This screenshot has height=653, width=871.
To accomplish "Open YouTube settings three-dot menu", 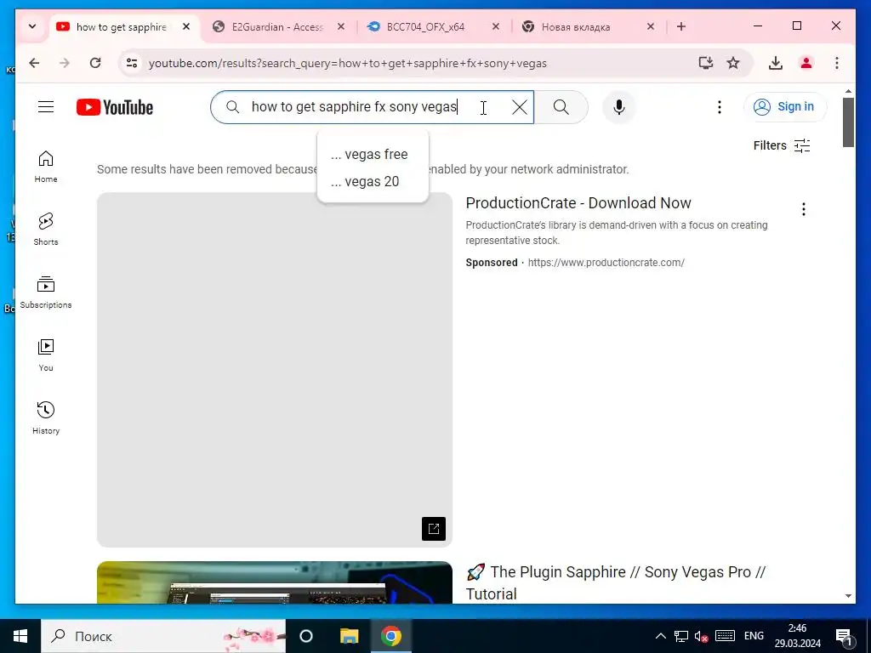I will pos(720,107).
